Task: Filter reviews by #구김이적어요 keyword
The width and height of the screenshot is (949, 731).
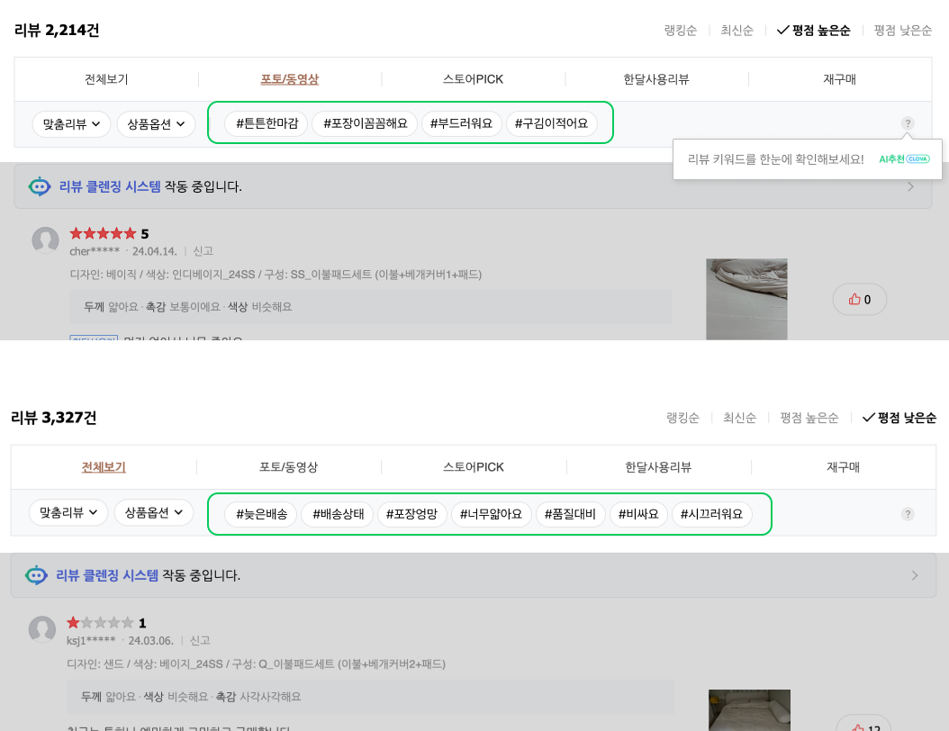Action: point(551,123)
